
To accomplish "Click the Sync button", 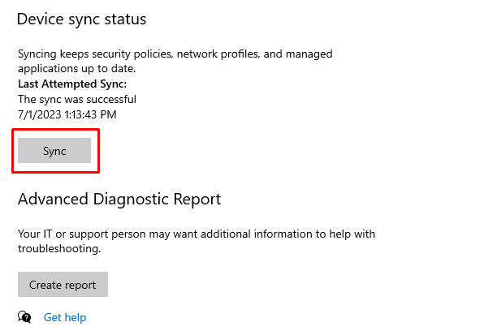I will [x=54, y=150].
